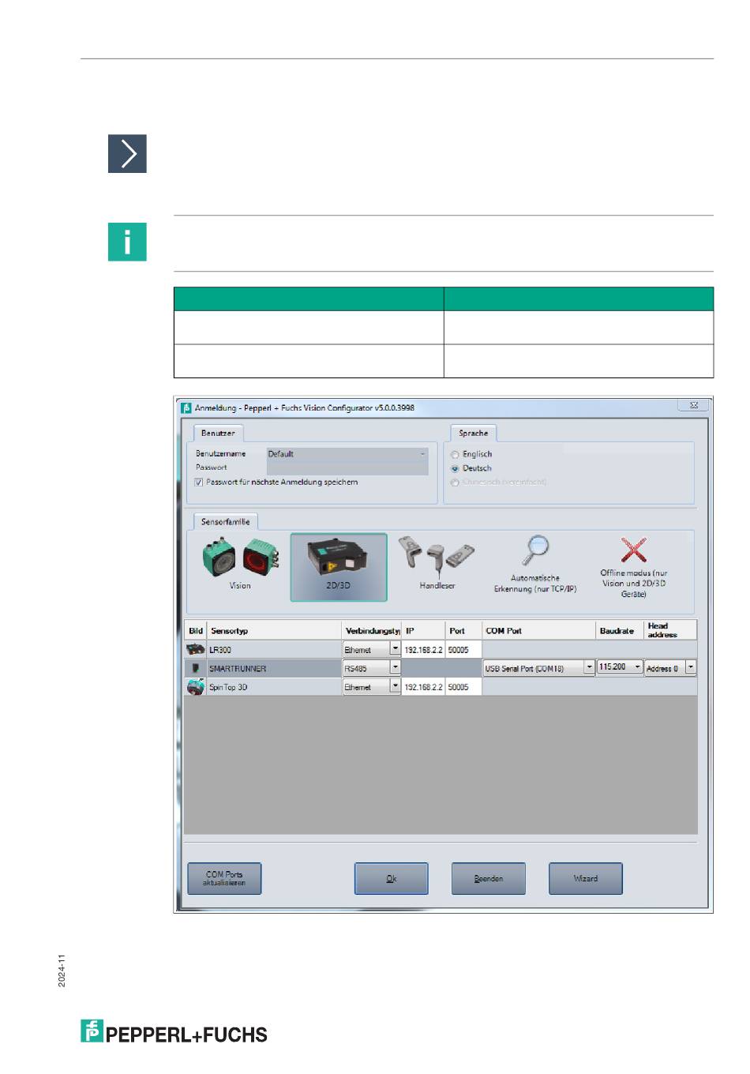Confirm login with Ok button

click(392, 878)
